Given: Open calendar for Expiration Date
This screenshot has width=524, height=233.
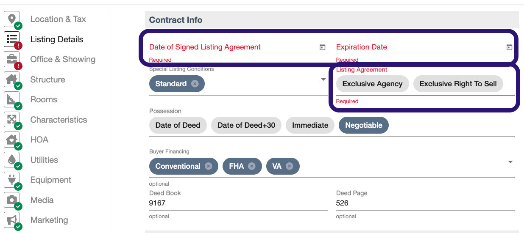Looking at the screenshot, I should pos(509,47).
